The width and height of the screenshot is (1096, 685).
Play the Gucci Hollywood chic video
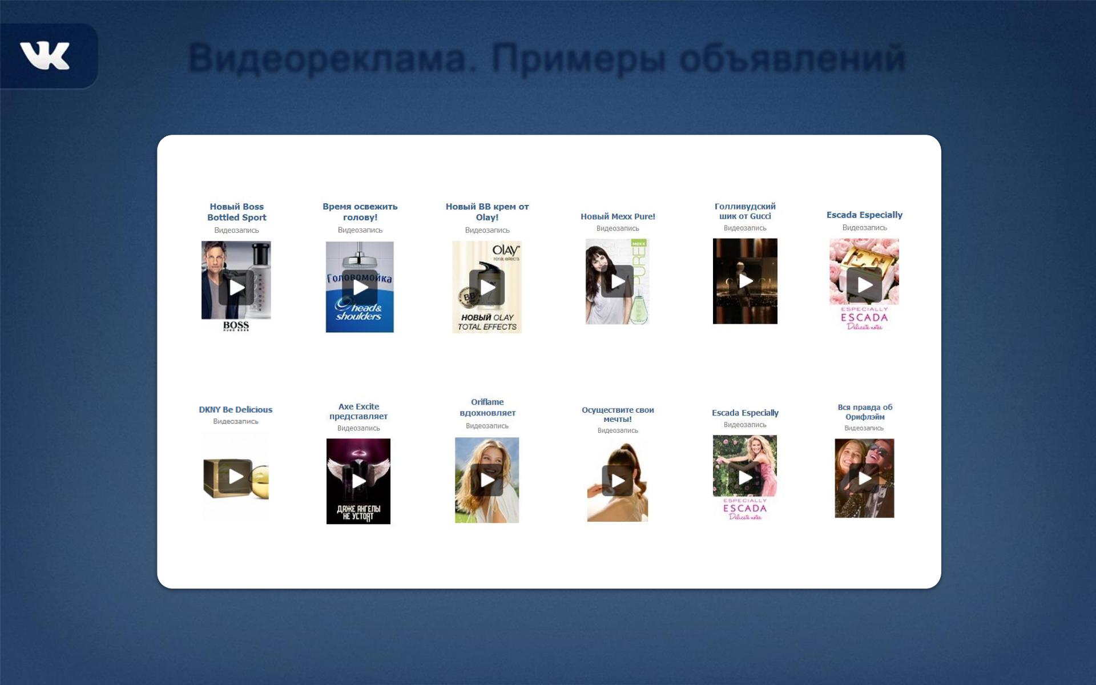pos(745,281)
